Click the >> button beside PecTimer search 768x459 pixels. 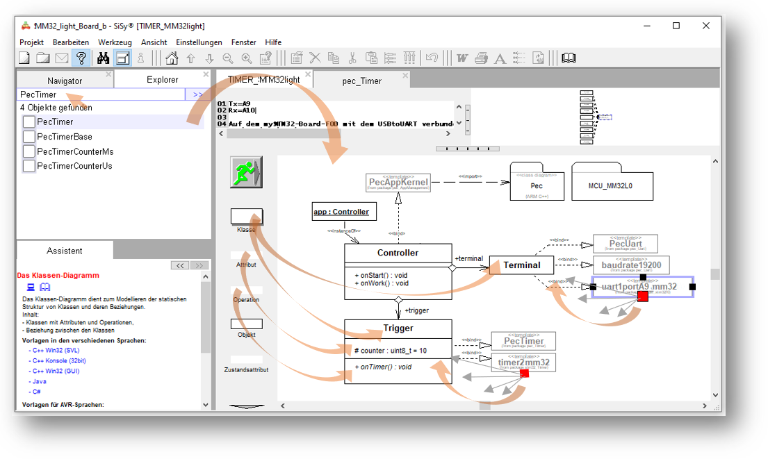(197, 94)
